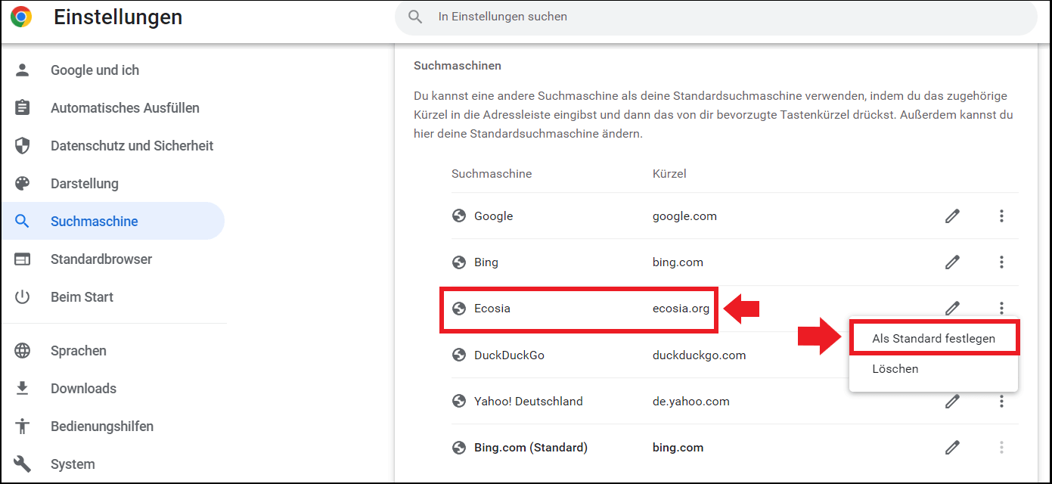Click the Google und ich person icon
Image resolution: width=1052 pixels, height=484 pixels.
tap(23, 70)
